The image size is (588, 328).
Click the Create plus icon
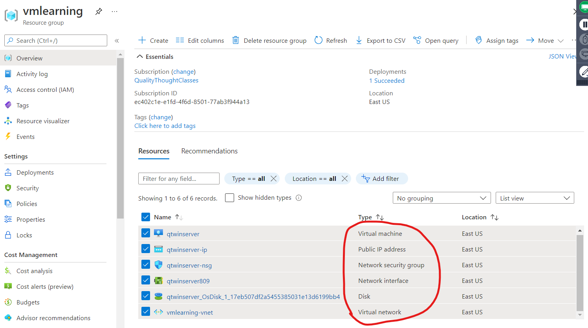point(142,40)
